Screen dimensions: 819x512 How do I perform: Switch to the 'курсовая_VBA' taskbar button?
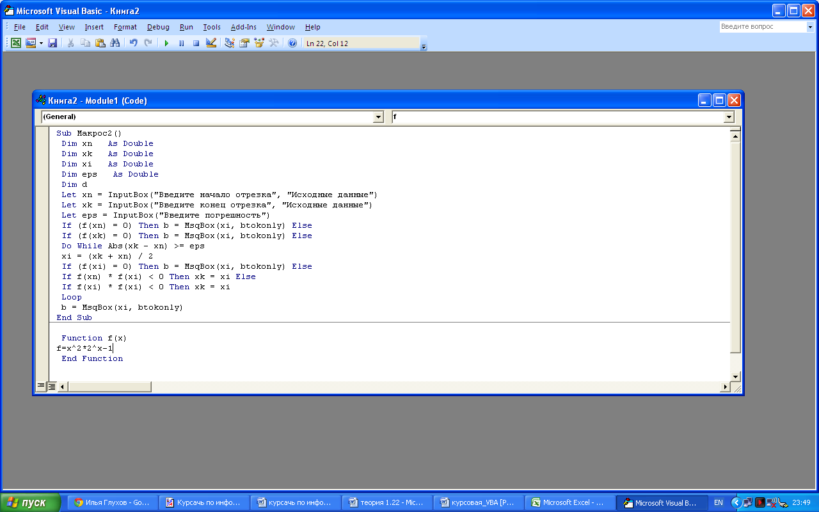coord(478,502)
